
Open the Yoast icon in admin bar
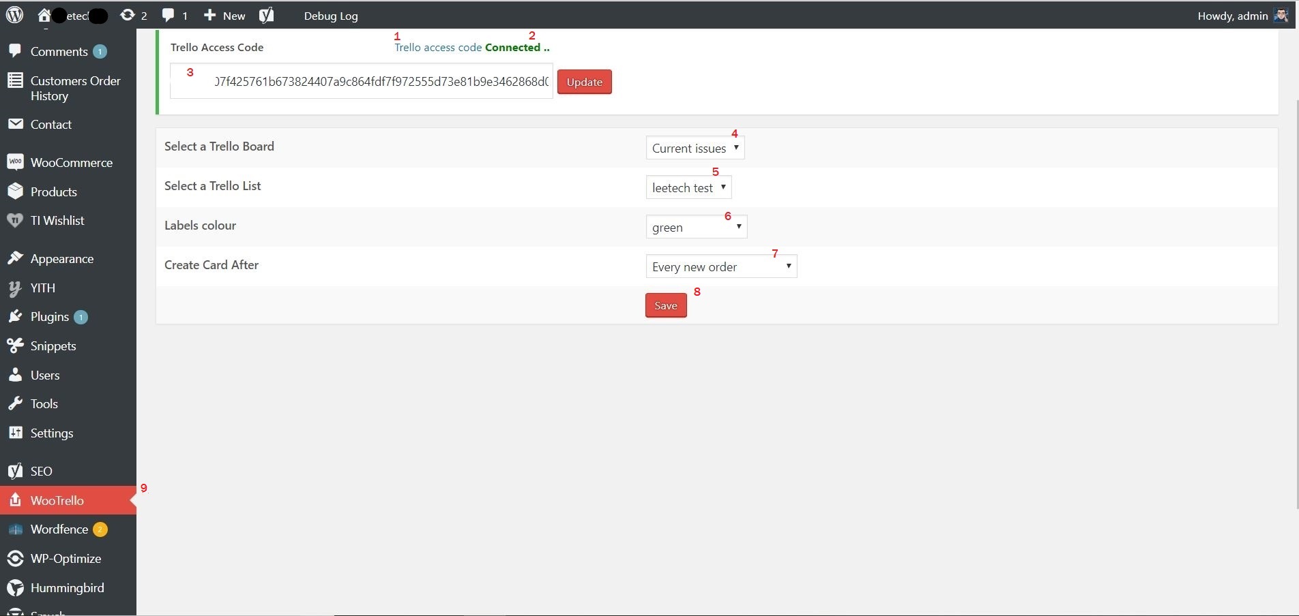[x=267, y=15]
